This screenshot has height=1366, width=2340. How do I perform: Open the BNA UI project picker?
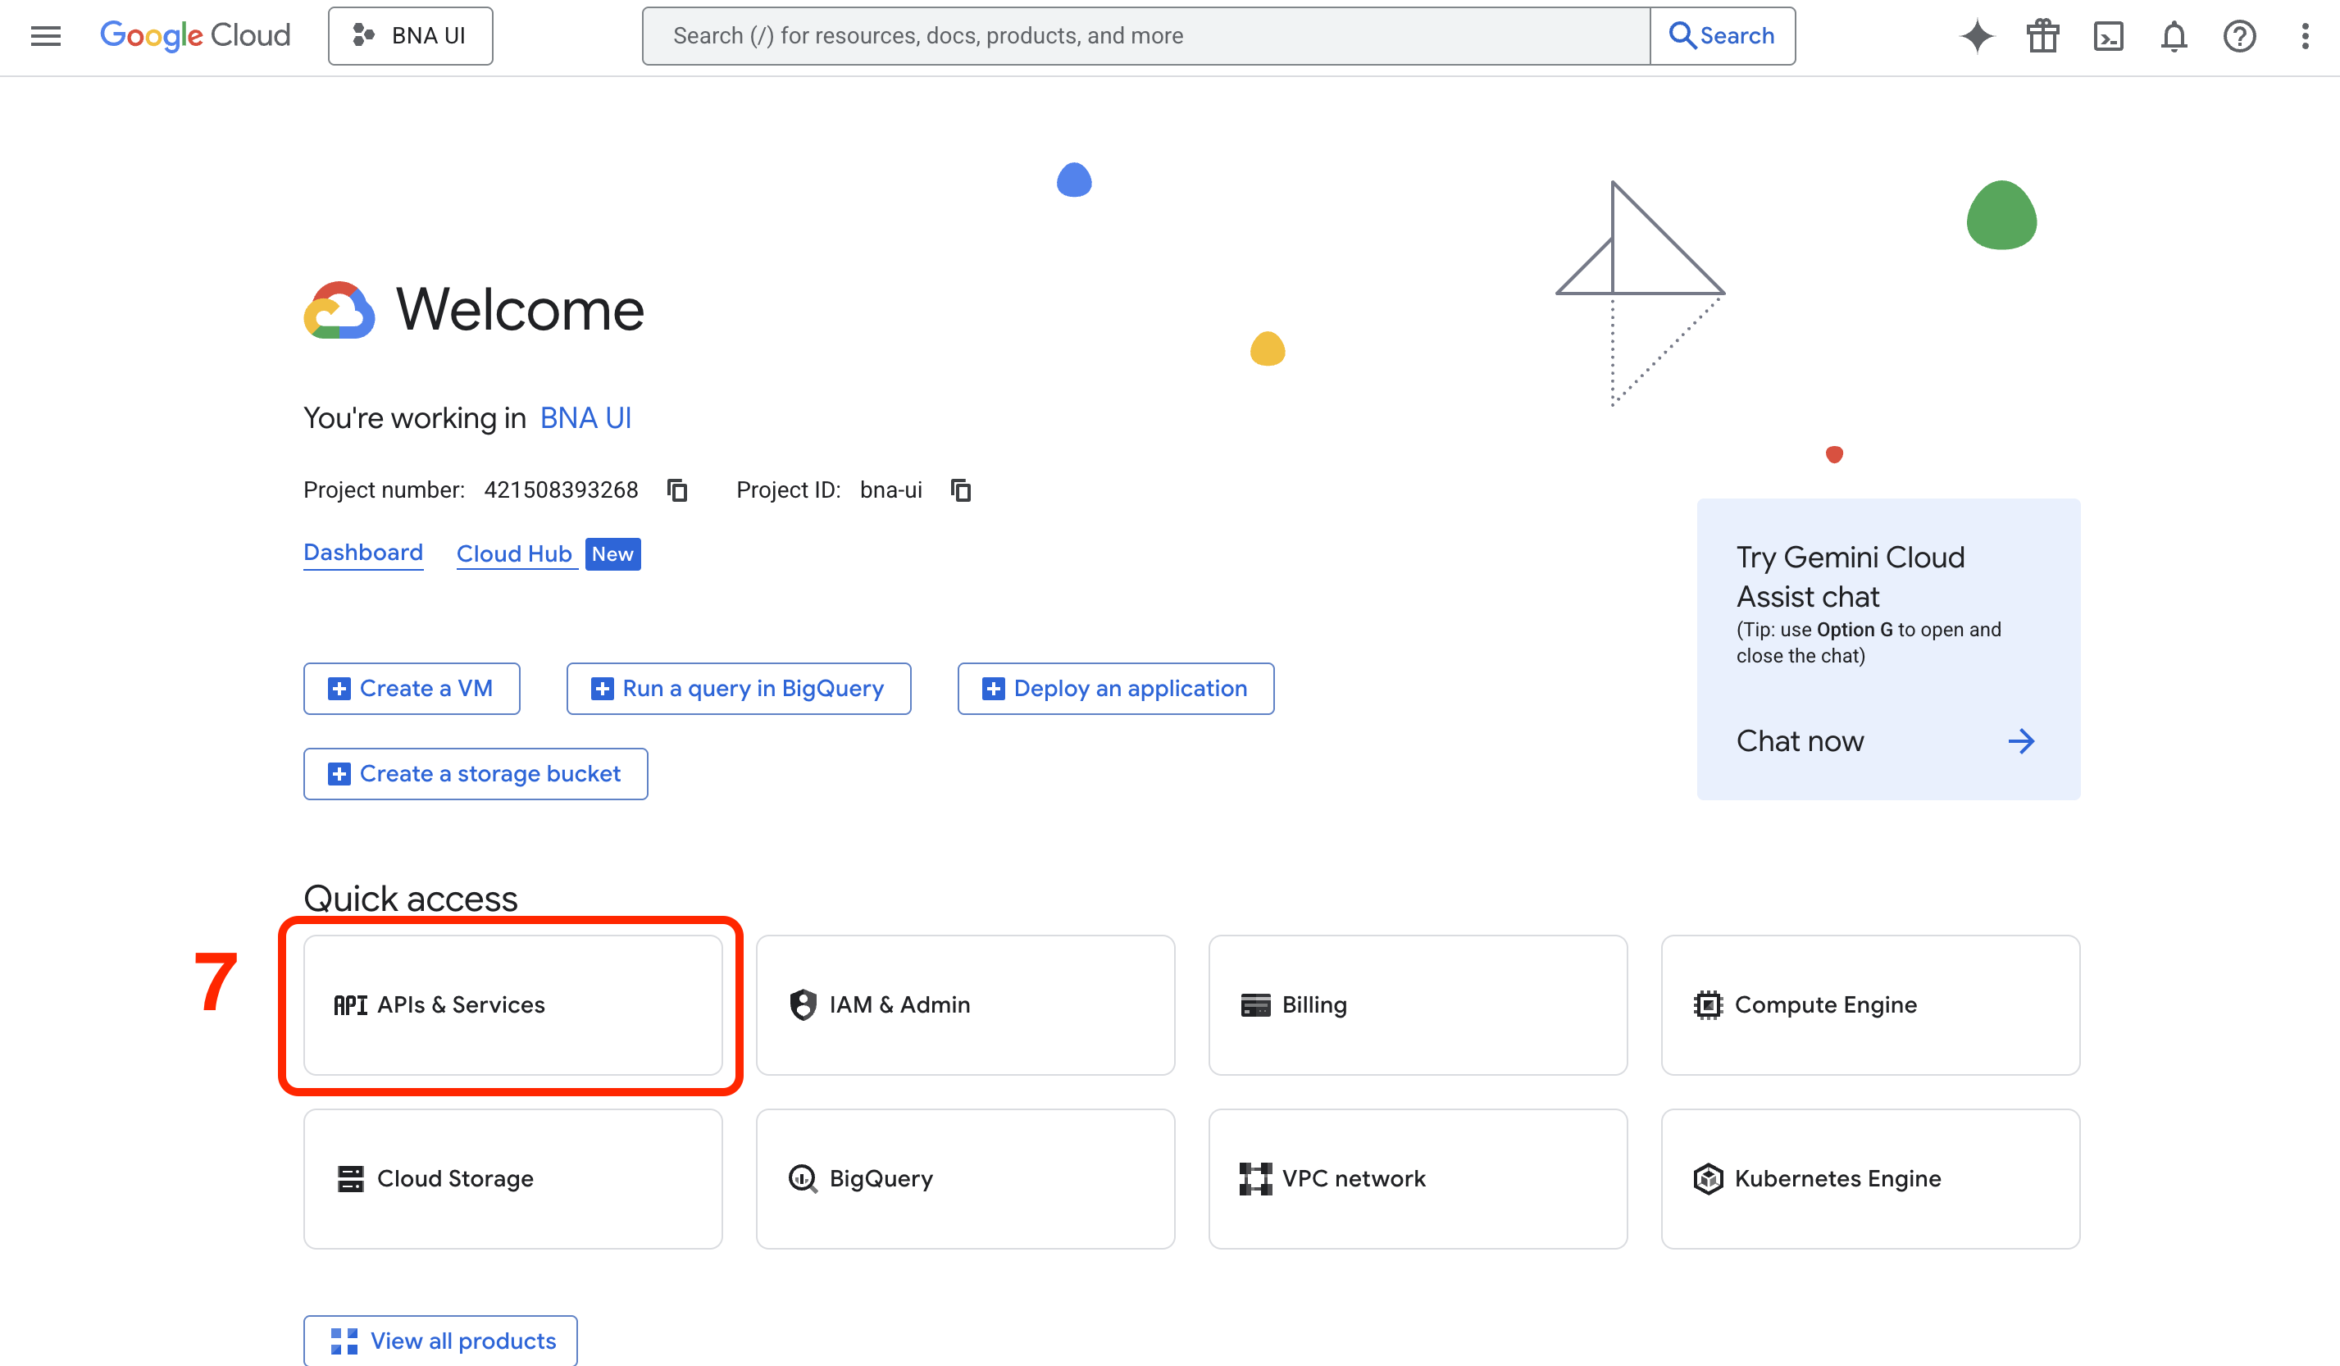pyautogui.click(x=411, y=35)
